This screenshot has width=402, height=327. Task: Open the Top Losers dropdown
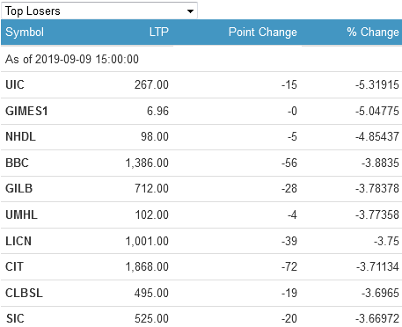pyautogui.click(x=99, y=11)
